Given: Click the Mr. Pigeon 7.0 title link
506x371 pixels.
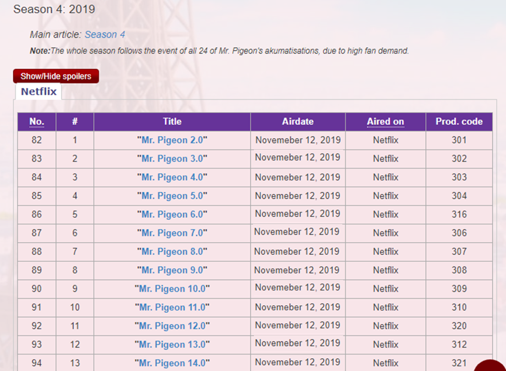Looking at the screenshot, I should pyautogui.click(x=172, y=233).
